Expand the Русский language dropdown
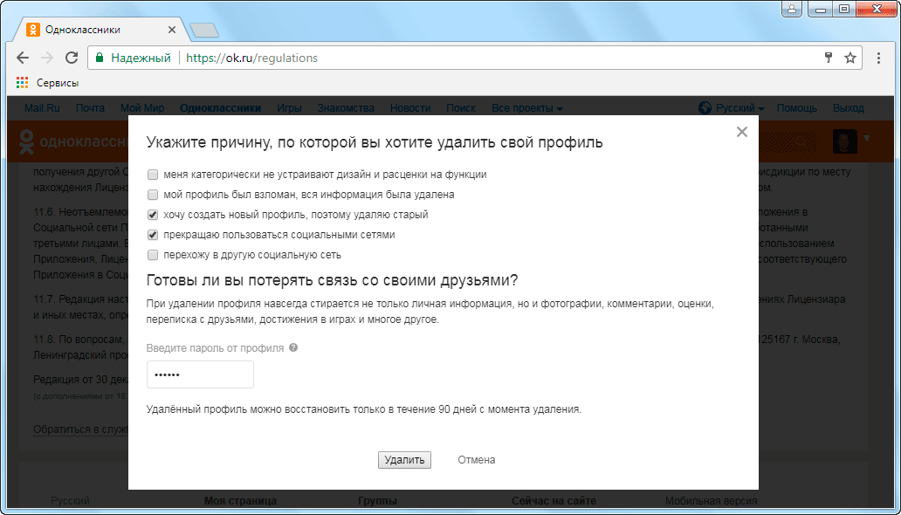The image size is (901, 515). pyautogui.click(x=739, y=108)
